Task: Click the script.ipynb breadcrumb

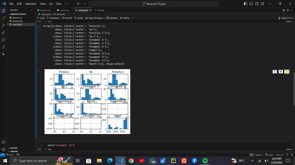Action: tap(46, 14)
